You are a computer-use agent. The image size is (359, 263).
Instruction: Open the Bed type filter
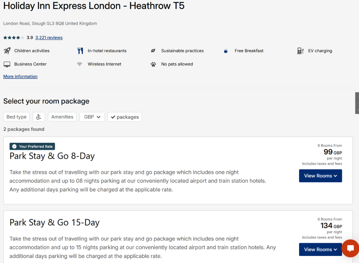[16, 117]
